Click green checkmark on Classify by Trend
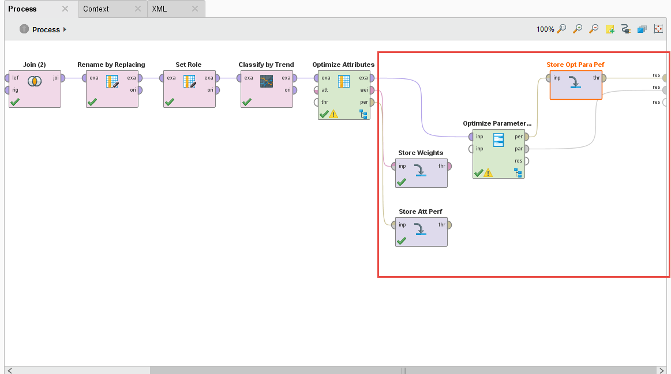The image size is (671, 374). point(247,102)
